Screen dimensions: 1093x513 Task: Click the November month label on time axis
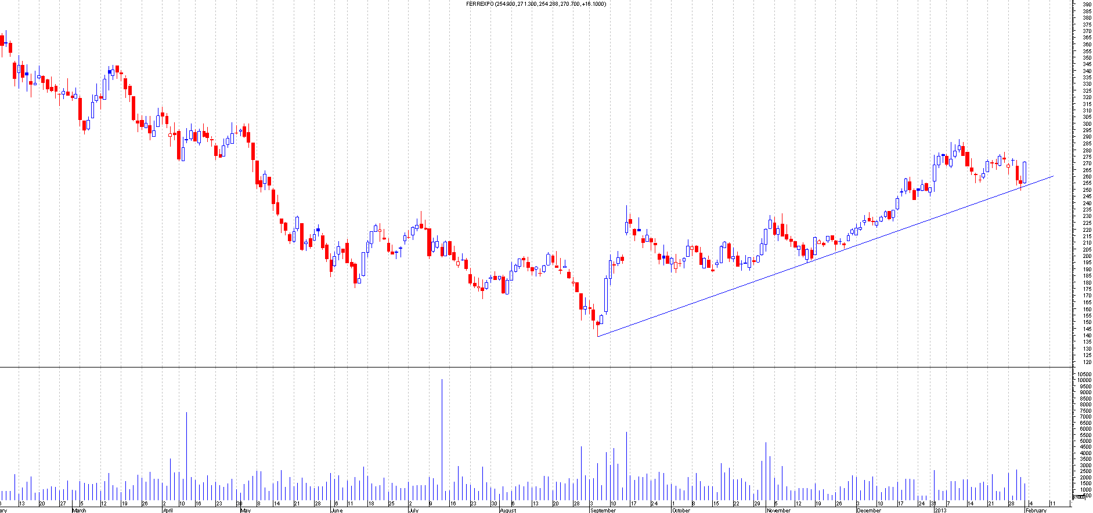point(778,511)
